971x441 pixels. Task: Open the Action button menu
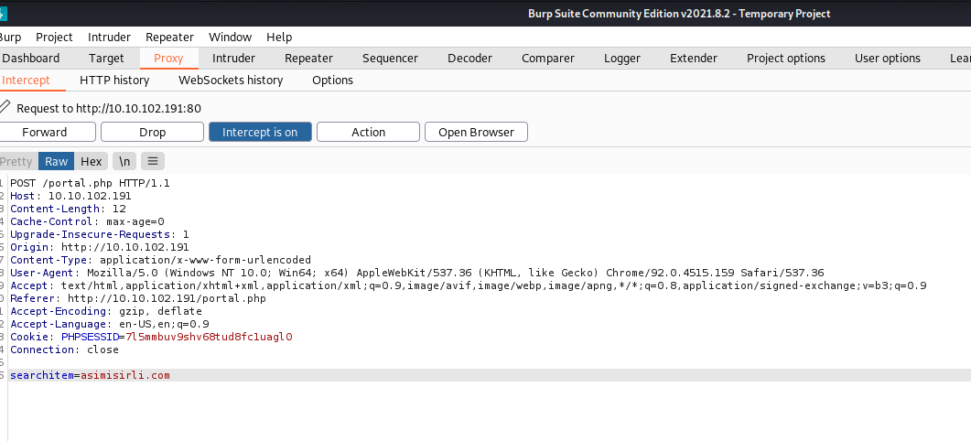pyautogui.click(x=369, y=132)
